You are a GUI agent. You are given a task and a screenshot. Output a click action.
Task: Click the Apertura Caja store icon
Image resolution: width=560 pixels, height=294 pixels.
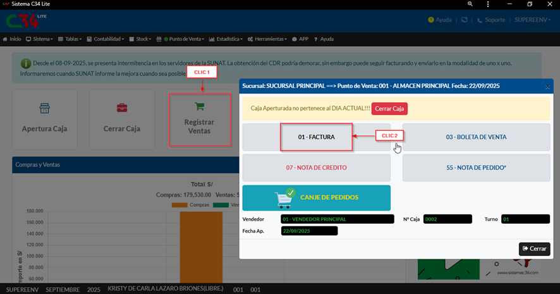click(44, 108)
